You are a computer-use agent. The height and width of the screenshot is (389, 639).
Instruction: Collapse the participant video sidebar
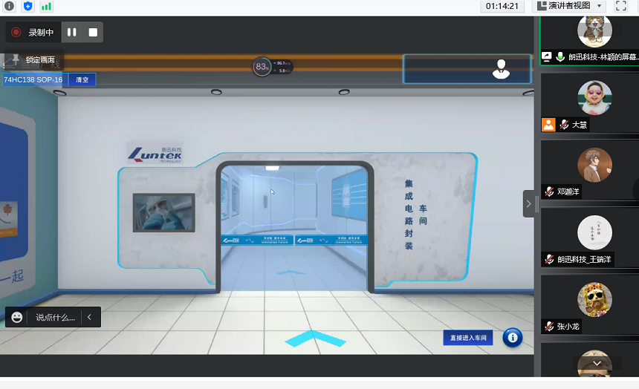[x=528, y=203]
